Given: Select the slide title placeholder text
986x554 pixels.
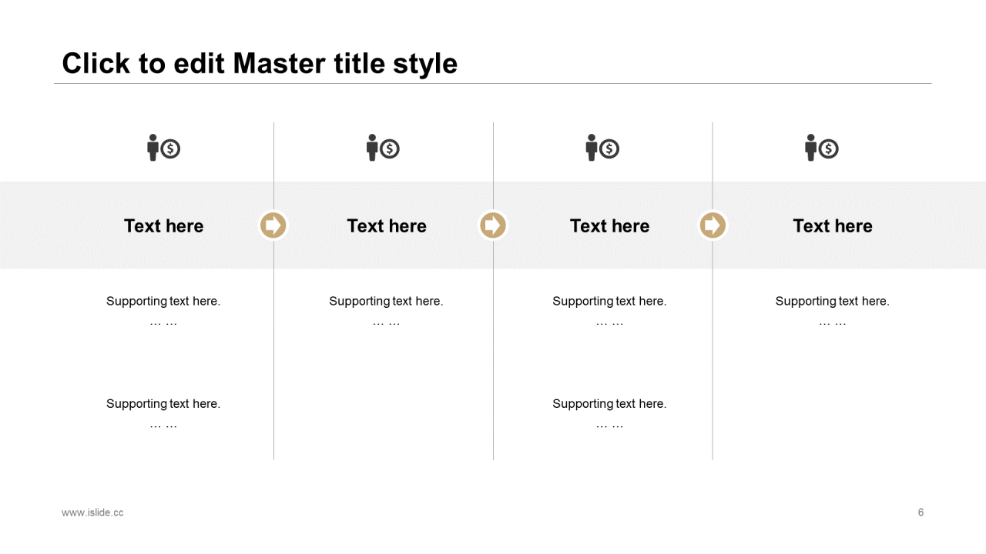Looking at the screenshot, I should 260,63.
